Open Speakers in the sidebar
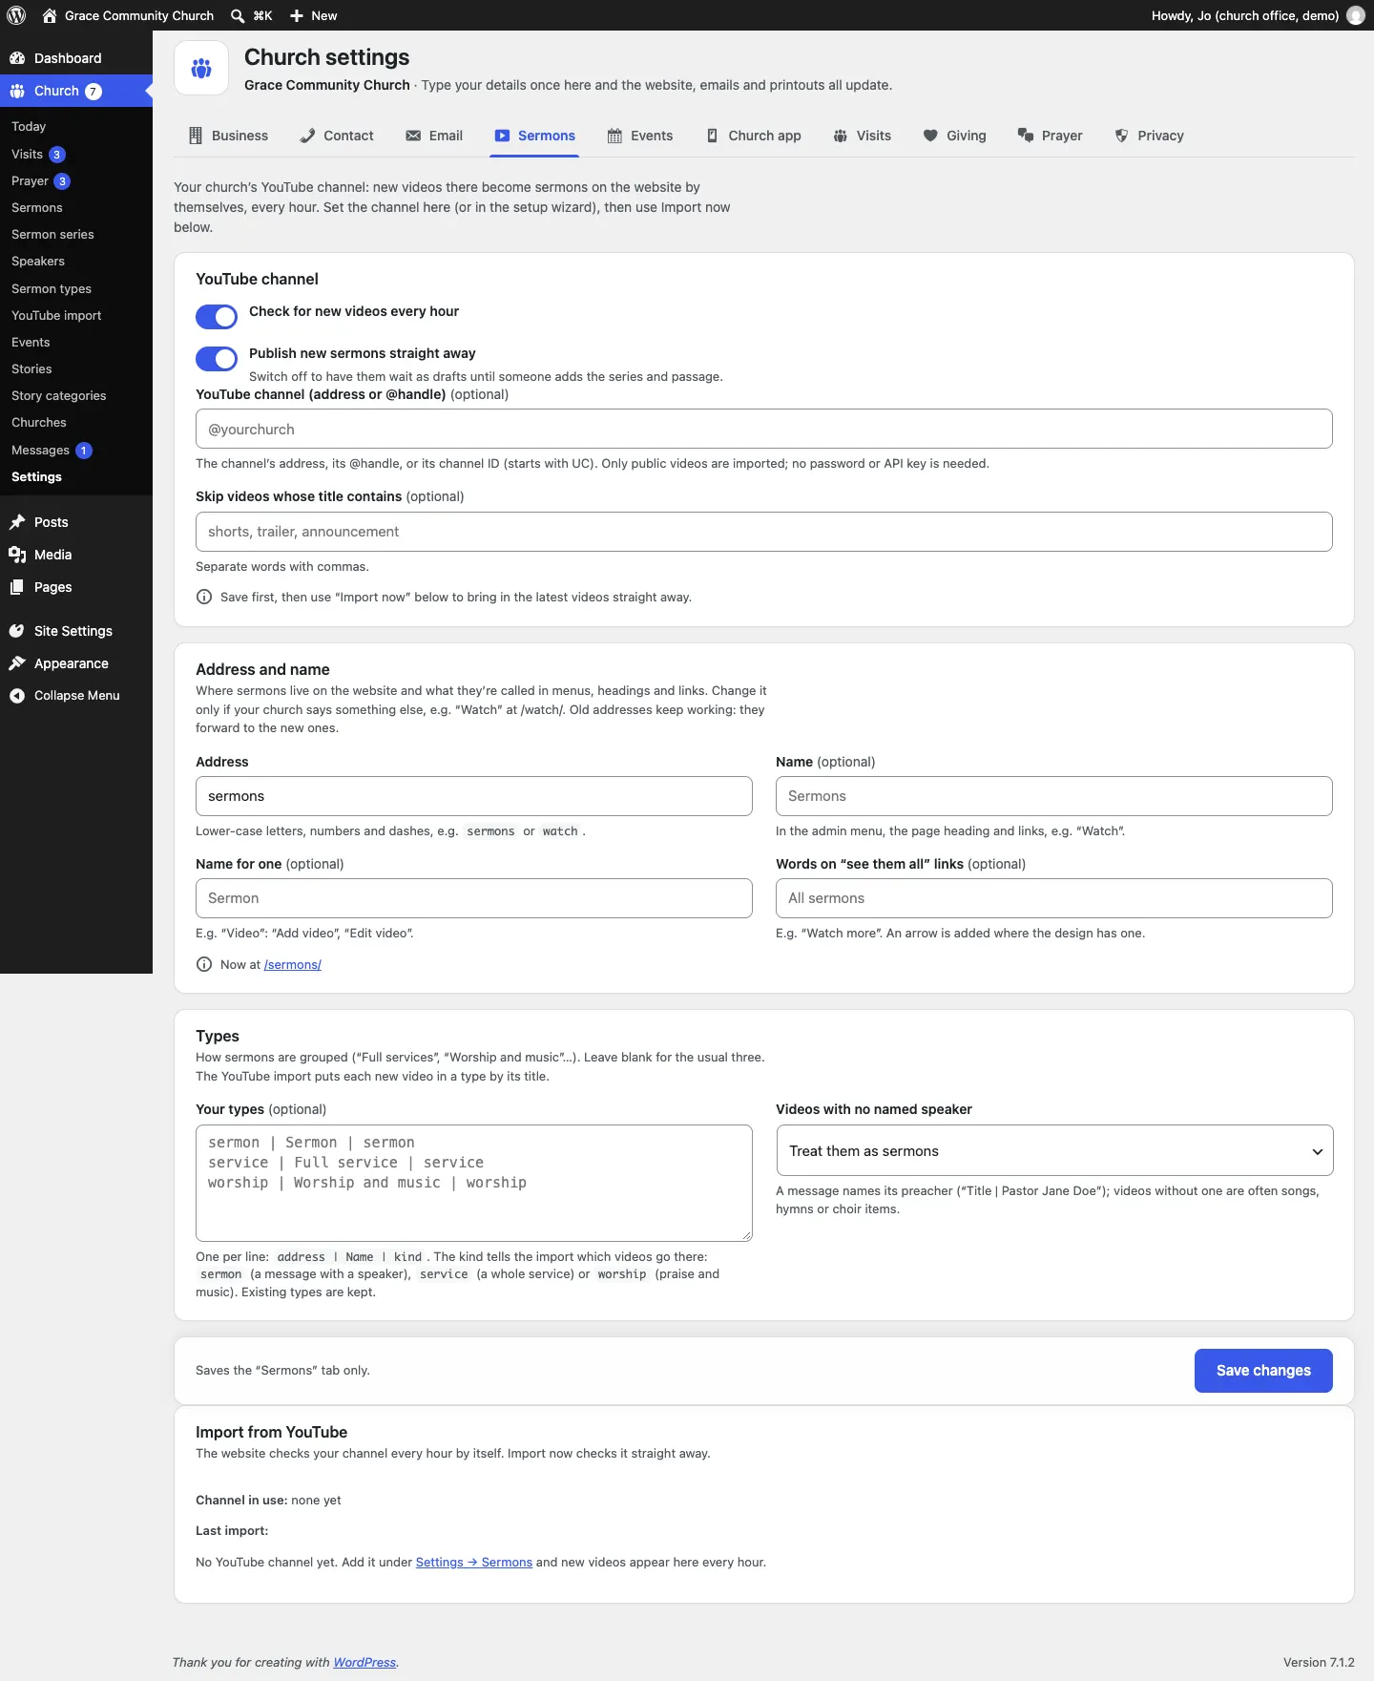Screen dimensions: 1374x1681 tap(38, 261)
